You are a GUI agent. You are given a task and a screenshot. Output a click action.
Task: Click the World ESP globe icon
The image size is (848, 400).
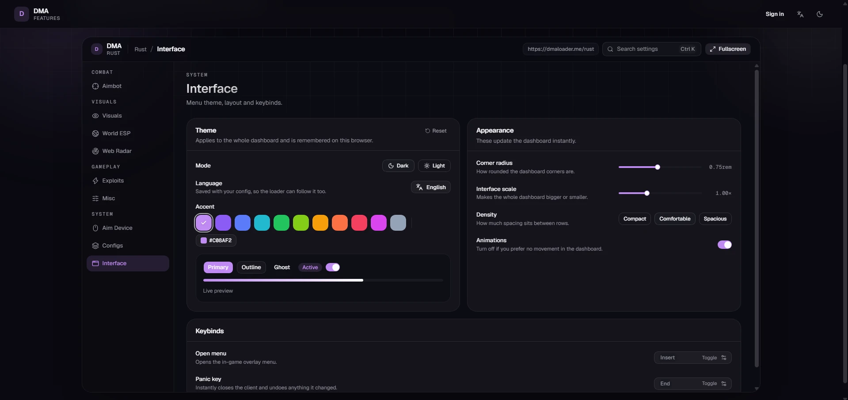pyautogui.click(x=95, y=133)
